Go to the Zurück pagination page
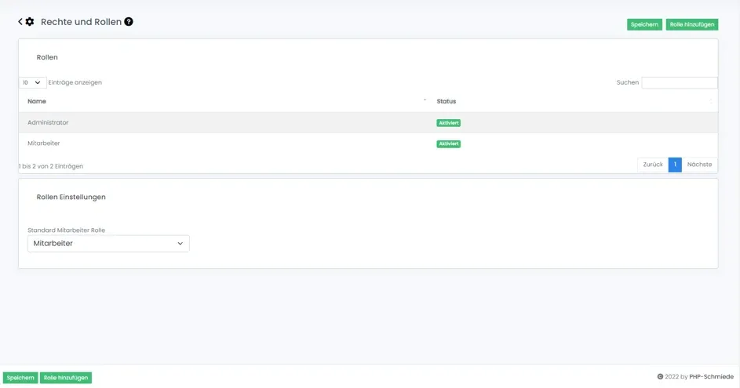The height and width of the screenshot is (388, 740). (653, 165)
